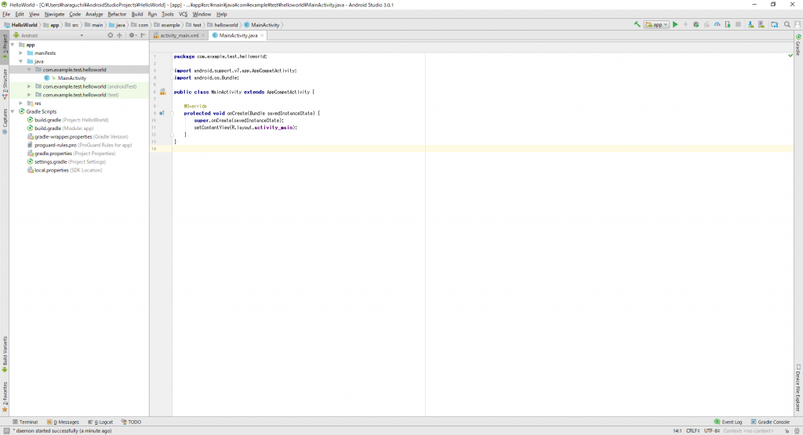Viewport: 803px width, 435px height.
Task: Expand com.example.test.helloworld (androidTest) package
Action: click(29, 86)
